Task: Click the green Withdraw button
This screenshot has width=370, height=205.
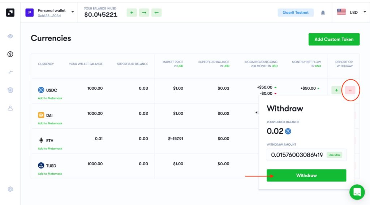Action: tap(306, 175)
